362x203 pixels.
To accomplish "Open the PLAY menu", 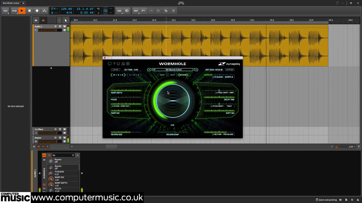I will [14, 11].
